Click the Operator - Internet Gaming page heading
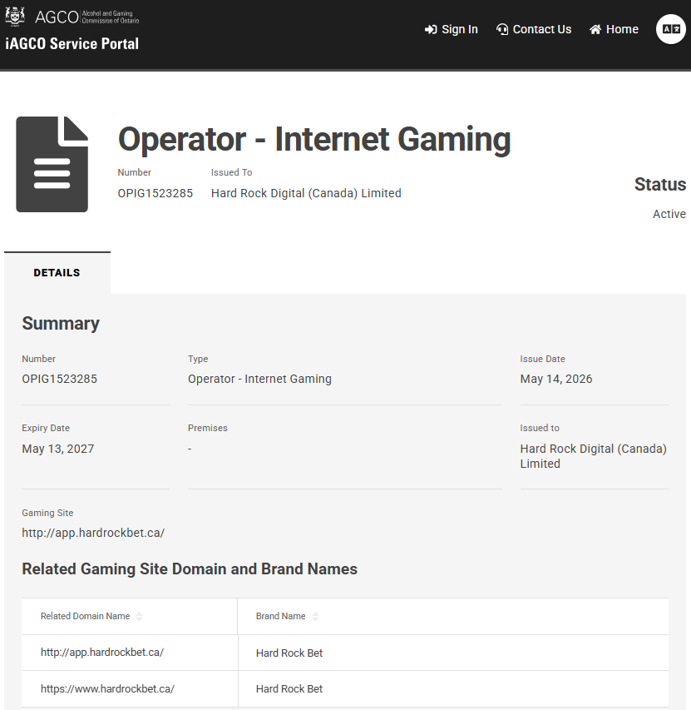This screenshot has height=710, width=691. coord(314,139)
